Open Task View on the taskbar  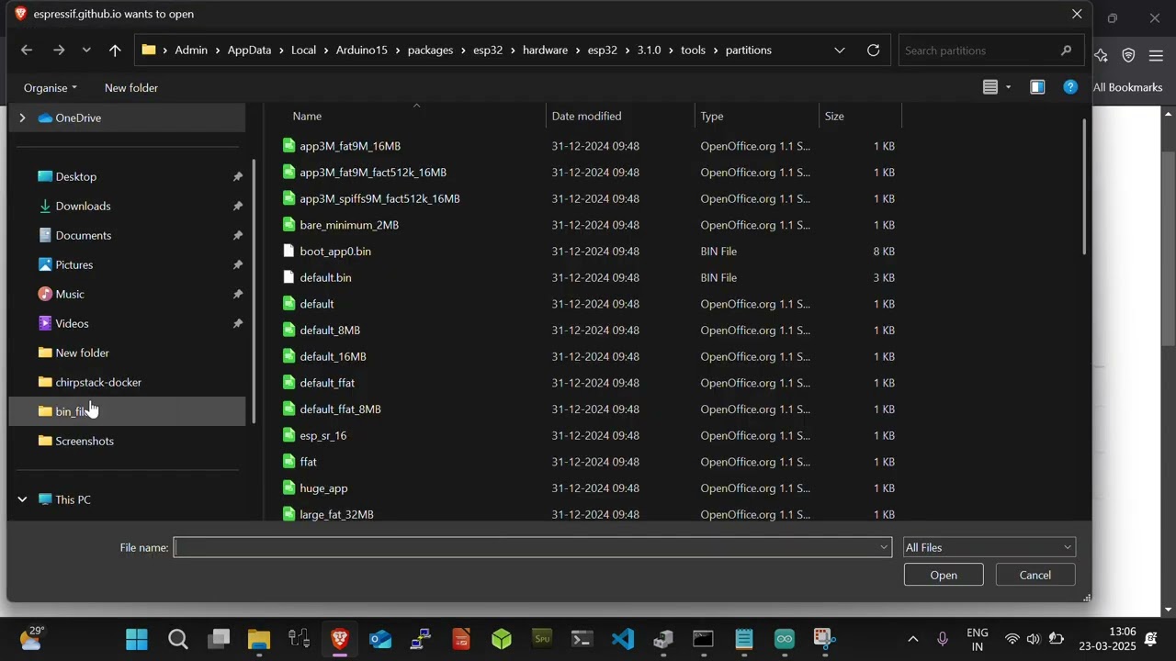[x=219, y=639]
